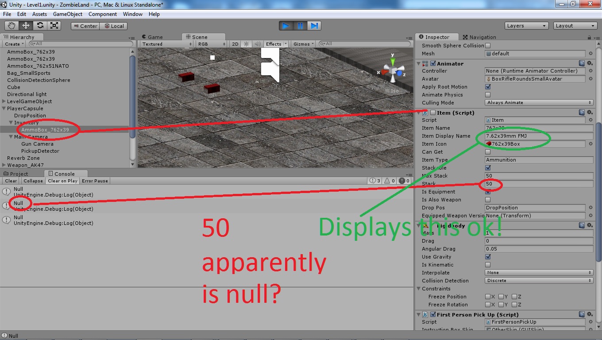Toggle the Use Gravity checkbox
This screenshot has width=602, height=340.
pos(488,257)
